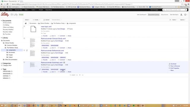Bookmark this page with the star icon
The image size is (190, 107).
tap(182, 4)
